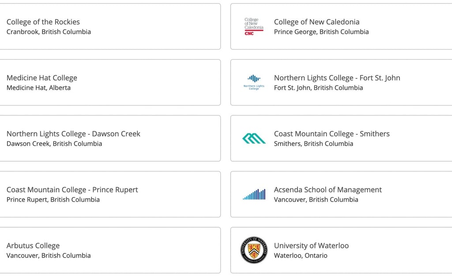The image size is (452, 277).
Task: Open the Medicine Hat College title
Action: 42,78
